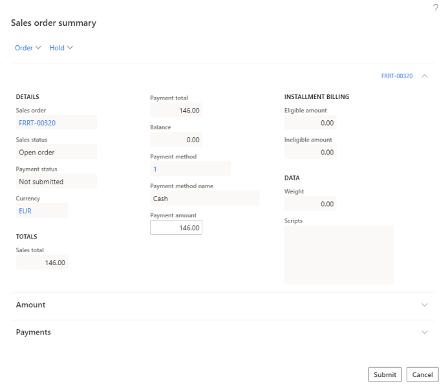Screen dimensions: 448x388
Task: Select the Eligible amount field
Action: pos(310,123)
